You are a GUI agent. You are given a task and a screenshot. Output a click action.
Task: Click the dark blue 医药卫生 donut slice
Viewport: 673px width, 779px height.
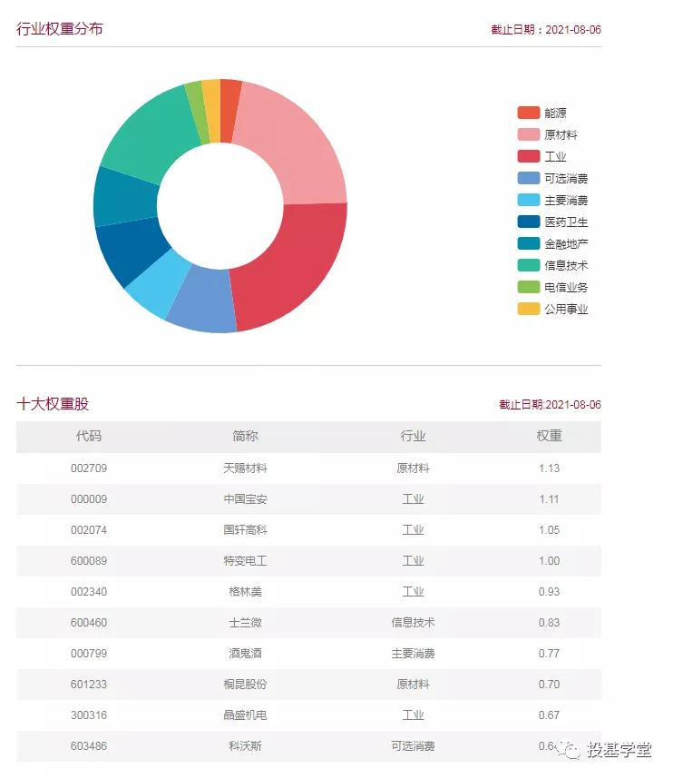[129, 251]
